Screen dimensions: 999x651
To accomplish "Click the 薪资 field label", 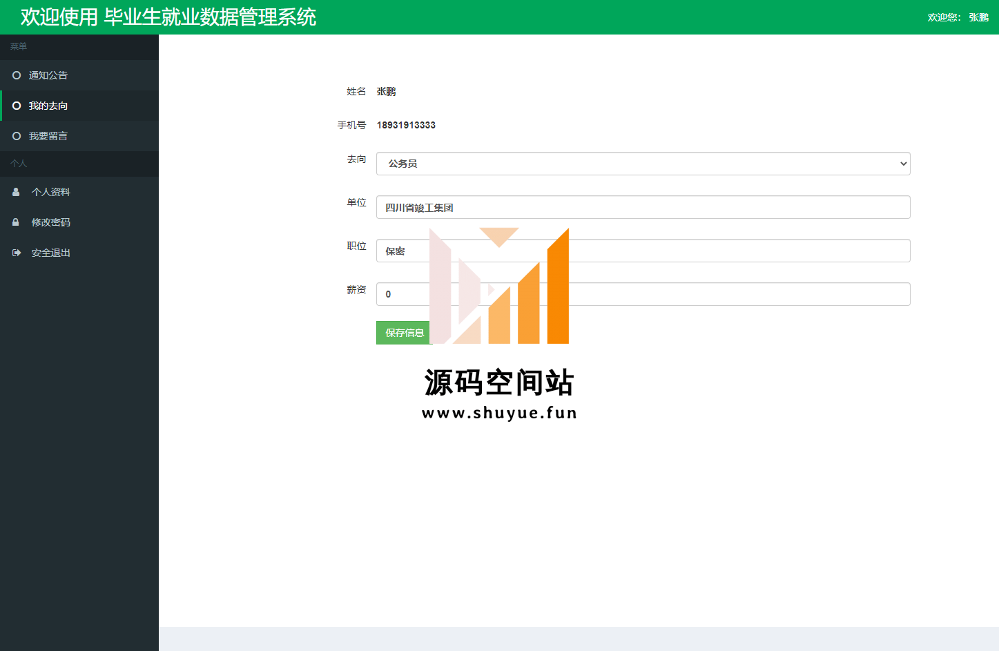I will [x=356, y=289].
